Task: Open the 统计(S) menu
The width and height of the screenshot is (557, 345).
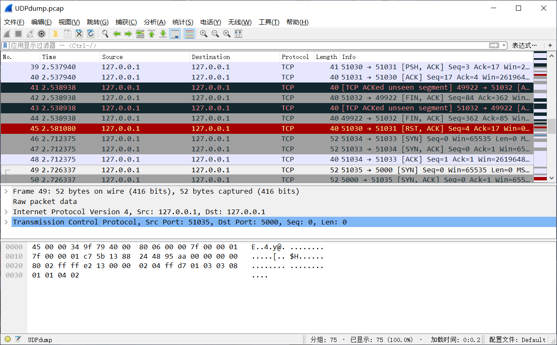Action: click(x=183, y=22)
